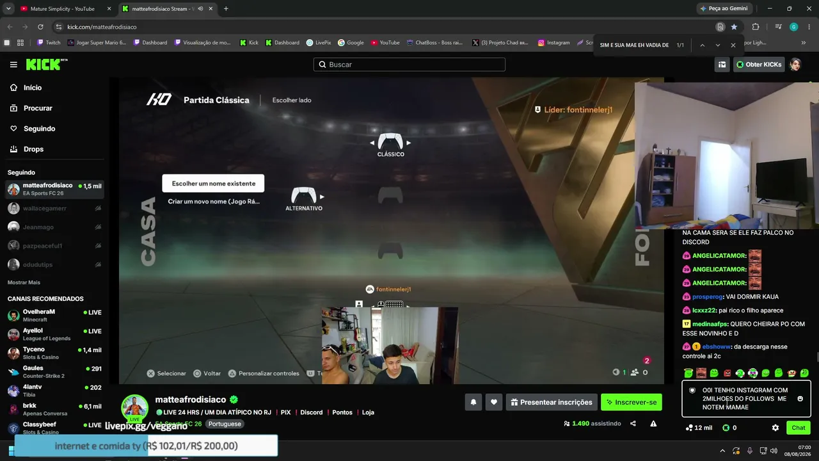Open the Pontos channel link
Screen dimensions: 819x461
pos(342,412)
